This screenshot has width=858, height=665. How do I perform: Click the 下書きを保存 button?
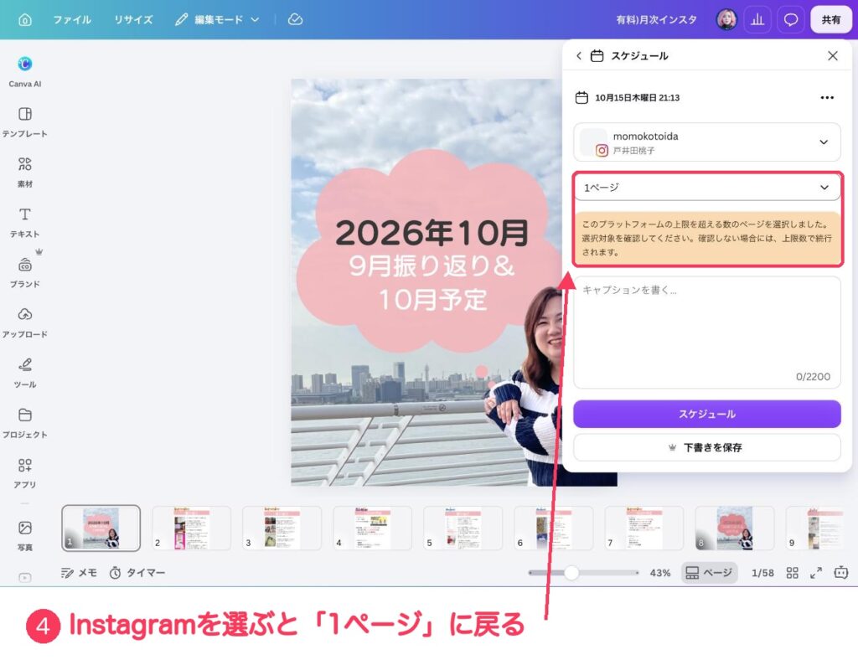pyautogui.click(x=707, y=447)
